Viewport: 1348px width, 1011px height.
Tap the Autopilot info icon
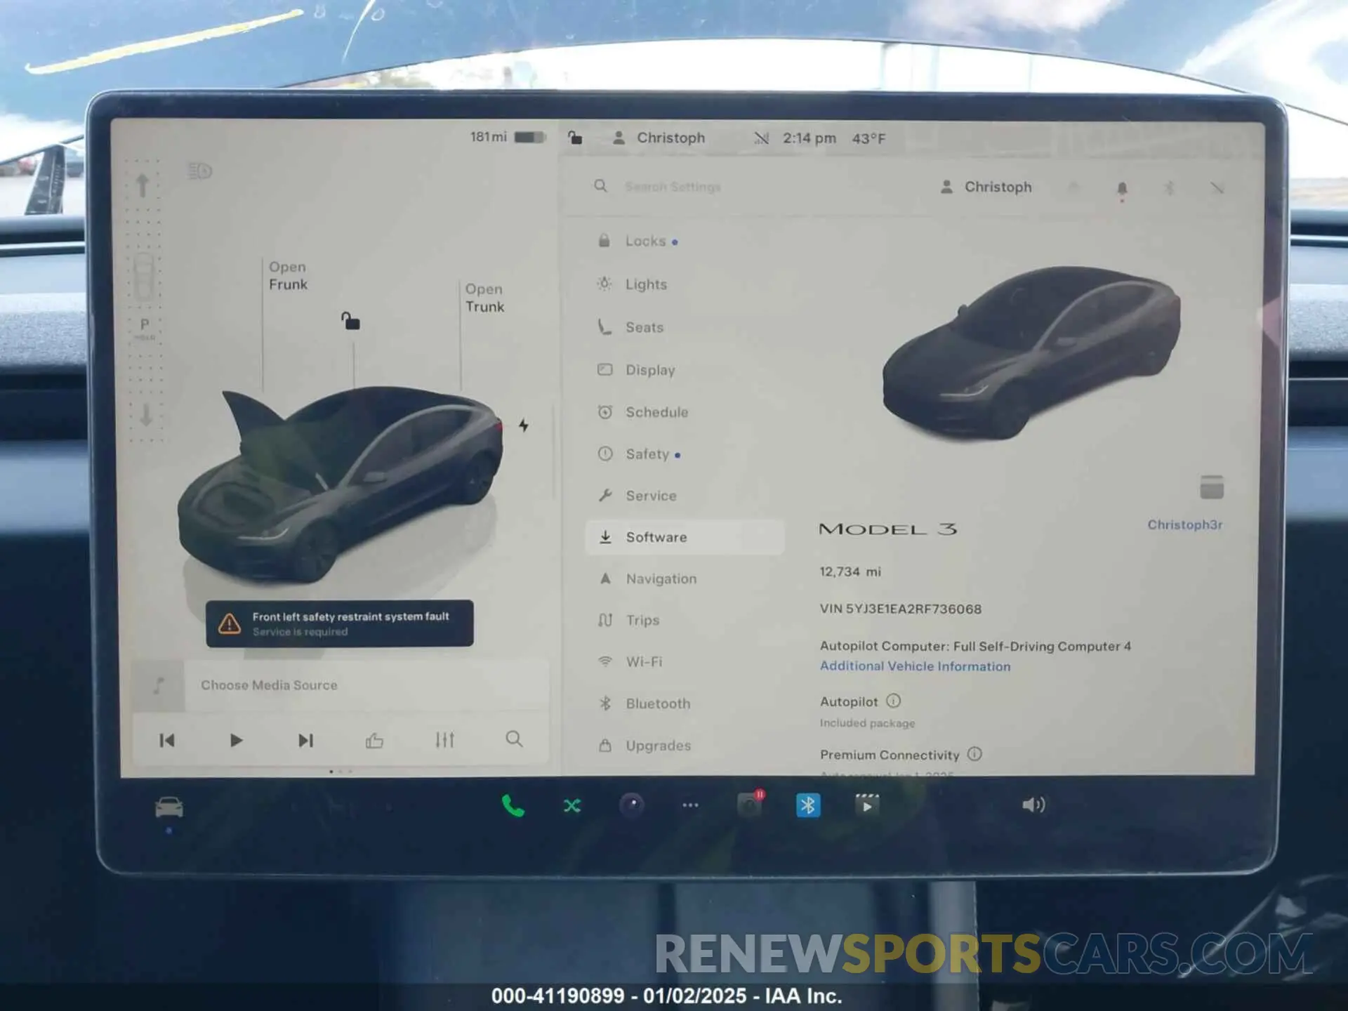893,701
